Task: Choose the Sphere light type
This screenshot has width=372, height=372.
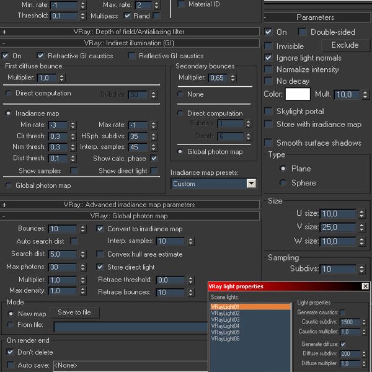Action: 283,183
